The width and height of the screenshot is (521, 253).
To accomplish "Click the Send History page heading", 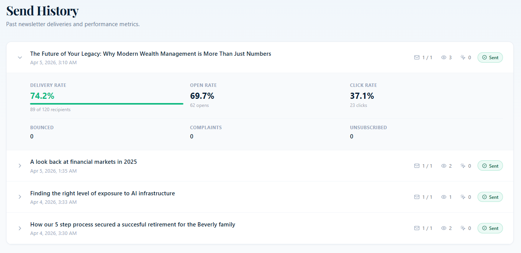I will 42,11.
